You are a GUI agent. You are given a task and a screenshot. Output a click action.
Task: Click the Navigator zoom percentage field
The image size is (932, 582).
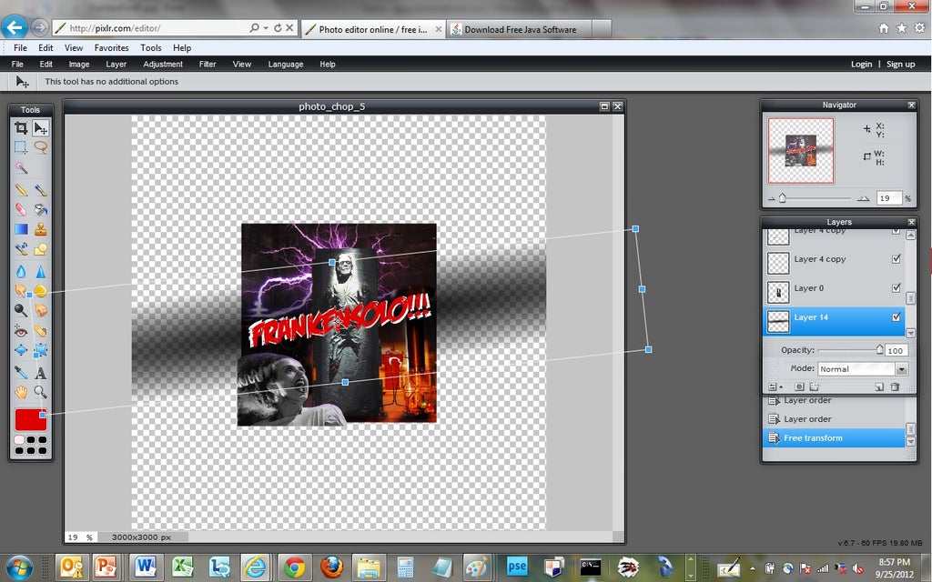888,198
